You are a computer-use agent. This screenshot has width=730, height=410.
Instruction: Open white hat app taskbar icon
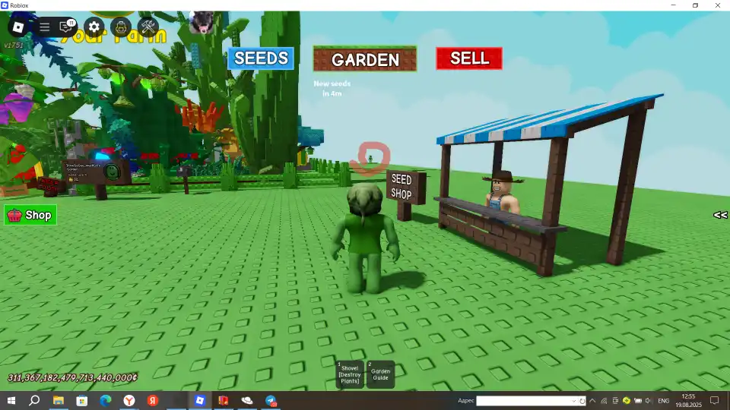click(247, 401)
